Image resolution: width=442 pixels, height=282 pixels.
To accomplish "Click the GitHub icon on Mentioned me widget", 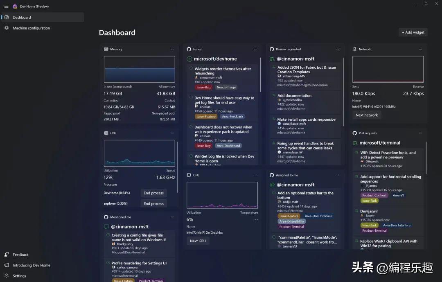I will (x=106, y=217).
